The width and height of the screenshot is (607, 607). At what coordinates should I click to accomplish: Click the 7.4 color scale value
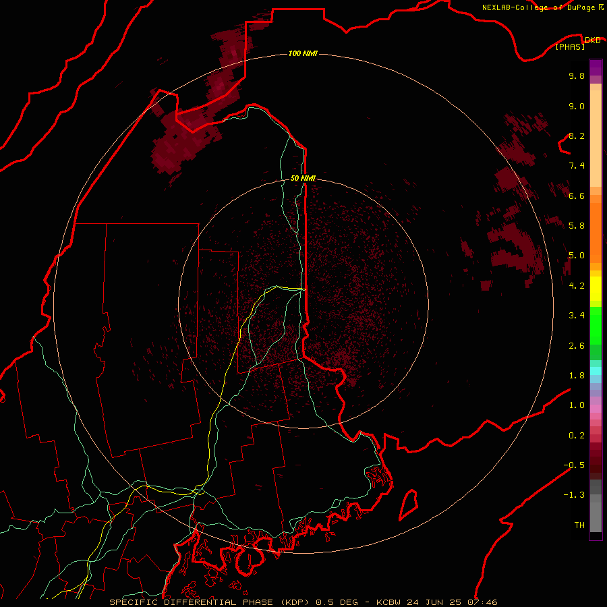(x=577, y=166)
